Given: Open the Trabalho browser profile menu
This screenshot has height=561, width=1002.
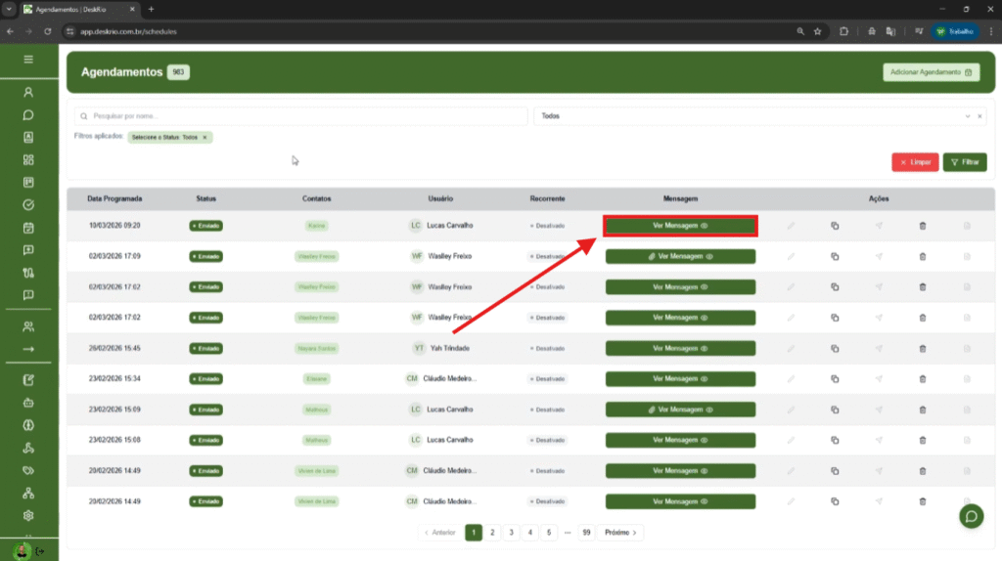Looking at the screenshot, I should 954,31.
